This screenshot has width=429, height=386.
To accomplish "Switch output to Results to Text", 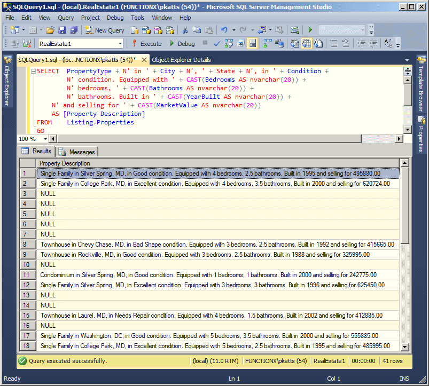I will pos(295,43).
